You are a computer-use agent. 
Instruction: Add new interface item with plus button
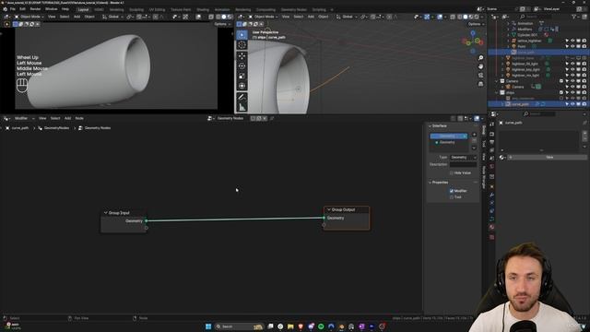[474, 135]
